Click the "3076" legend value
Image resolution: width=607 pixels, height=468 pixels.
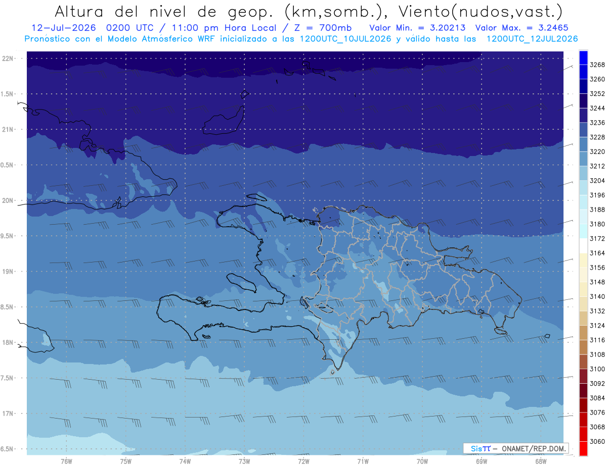(x=597, y=412)
